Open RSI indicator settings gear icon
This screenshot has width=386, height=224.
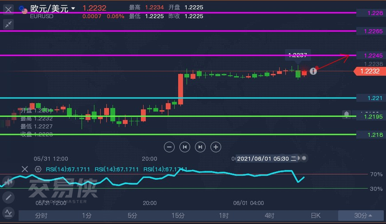click(38, 169)
